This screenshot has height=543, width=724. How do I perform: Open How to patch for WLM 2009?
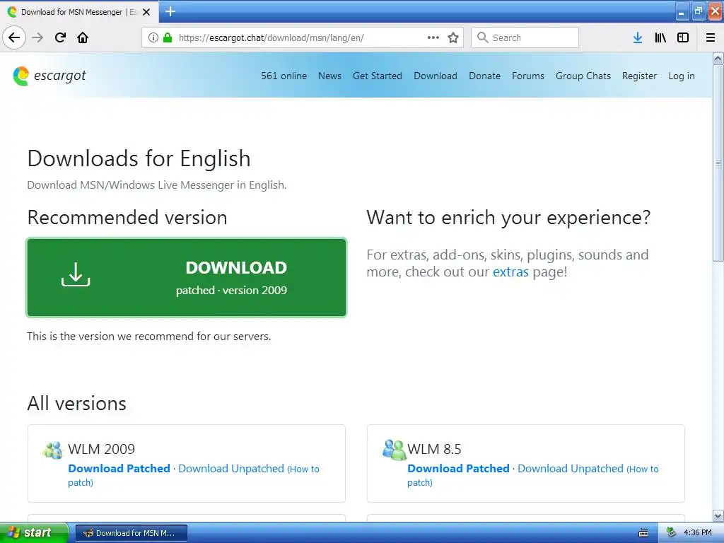[194, 476]
